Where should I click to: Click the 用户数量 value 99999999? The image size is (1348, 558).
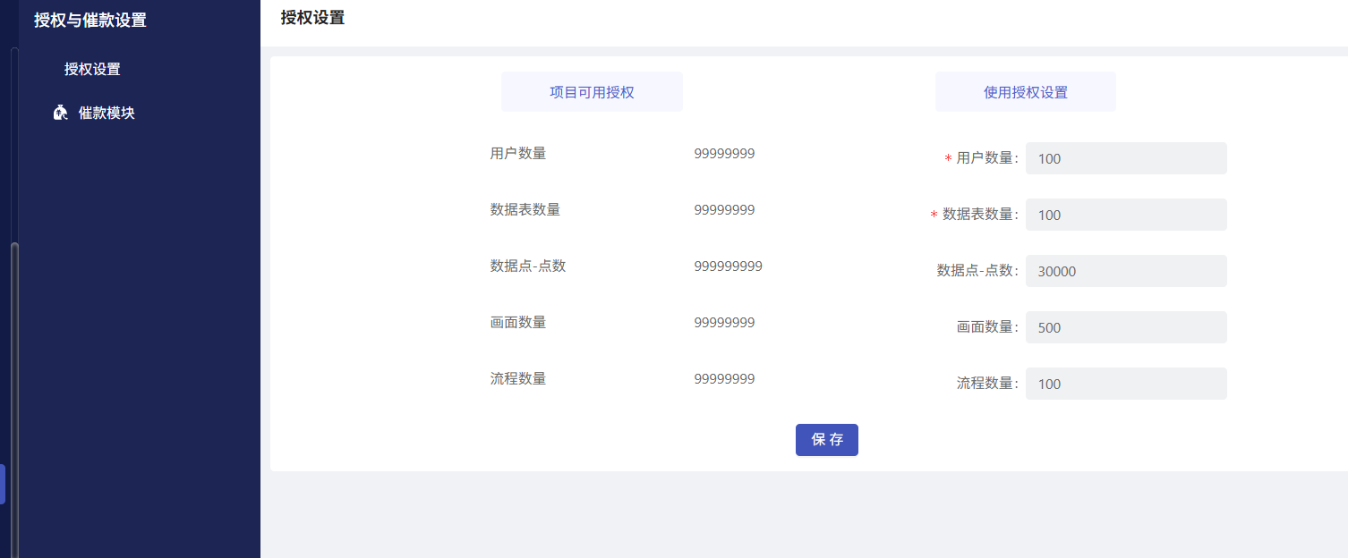point(725,153)
